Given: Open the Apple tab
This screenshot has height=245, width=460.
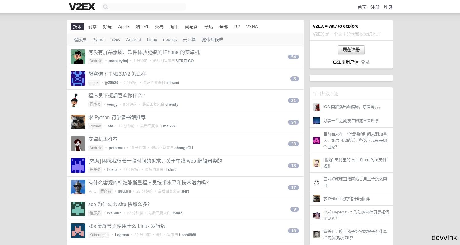Looking at the screenshot, I should [124, 27].
